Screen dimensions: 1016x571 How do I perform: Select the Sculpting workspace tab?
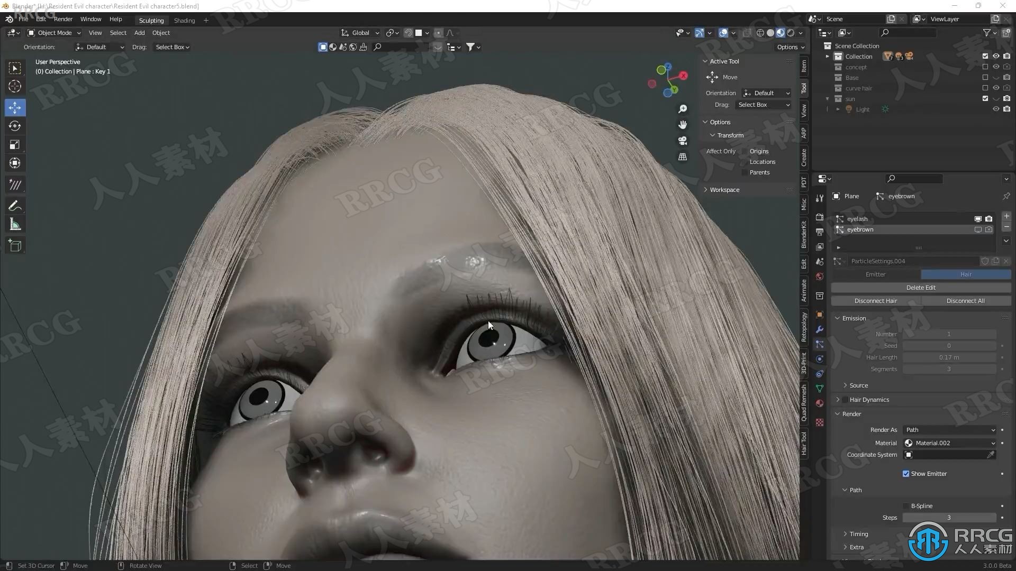[x=151, y=19]
